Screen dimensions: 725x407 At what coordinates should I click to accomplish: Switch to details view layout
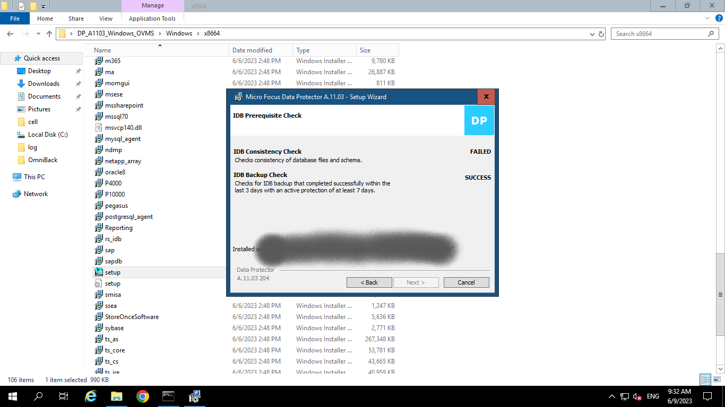point(705,379)
